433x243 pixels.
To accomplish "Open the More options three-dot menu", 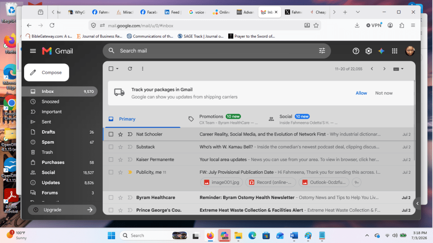I will tap(143, 69).
